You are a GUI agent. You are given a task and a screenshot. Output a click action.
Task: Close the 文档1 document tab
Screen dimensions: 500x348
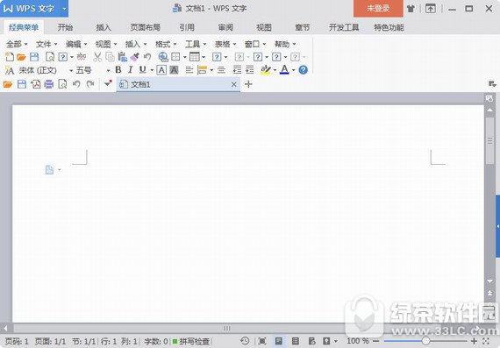click(x=233, y=84)
